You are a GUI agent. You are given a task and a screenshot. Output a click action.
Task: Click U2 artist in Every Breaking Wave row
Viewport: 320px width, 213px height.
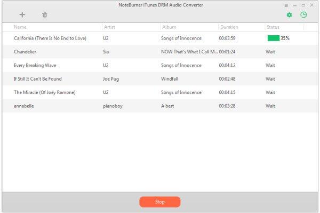click(106, 65)
